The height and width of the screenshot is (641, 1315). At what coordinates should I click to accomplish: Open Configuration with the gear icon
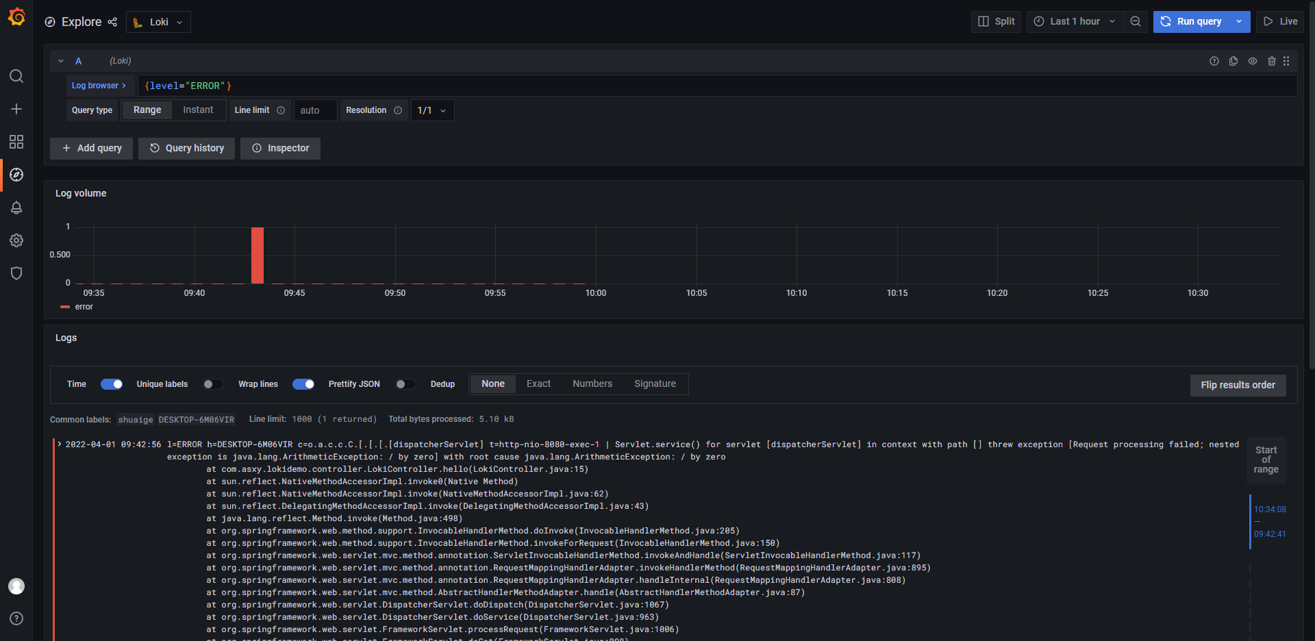tap(16, 240)
